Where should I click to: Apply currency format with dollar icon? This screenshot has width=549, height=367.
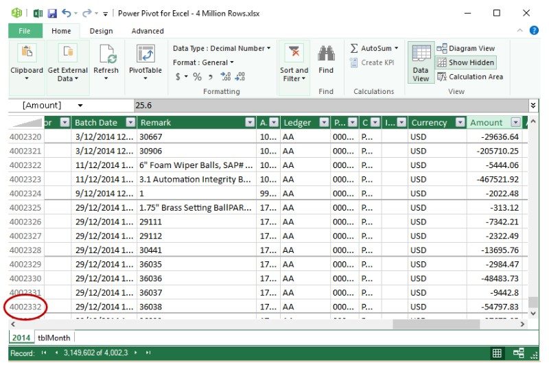(178, 76)
